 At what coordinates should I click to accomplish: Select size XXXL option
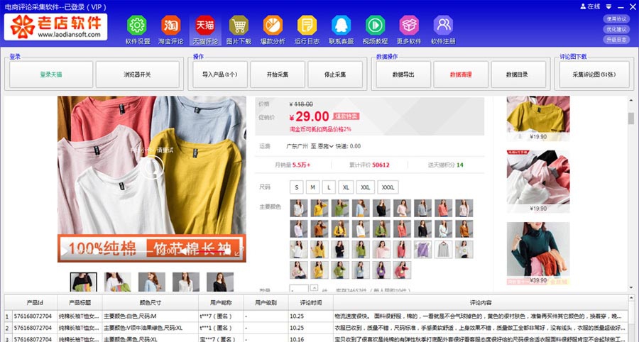(x=388, y=187)
